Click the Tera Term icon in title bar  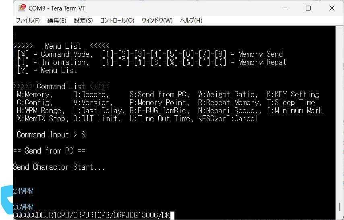point(22,8)
